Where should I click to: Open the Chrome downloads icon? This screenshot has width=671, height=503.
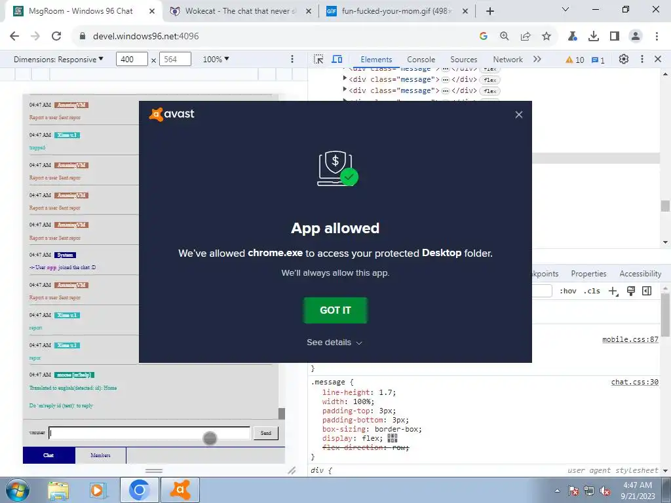[x=594, y=37]
